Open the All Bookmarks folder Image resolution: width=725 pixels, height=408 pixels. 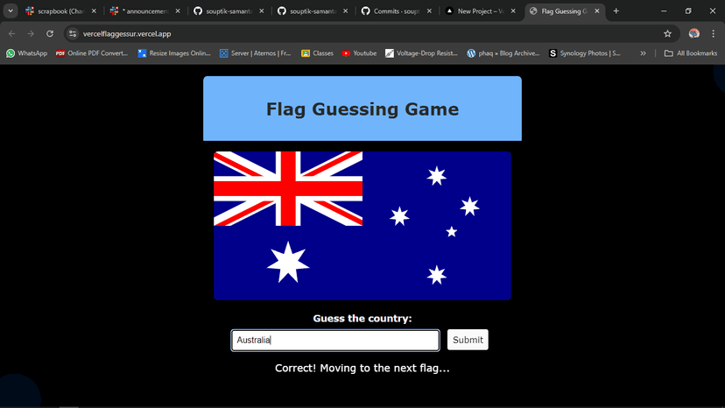tap(690, 53)
